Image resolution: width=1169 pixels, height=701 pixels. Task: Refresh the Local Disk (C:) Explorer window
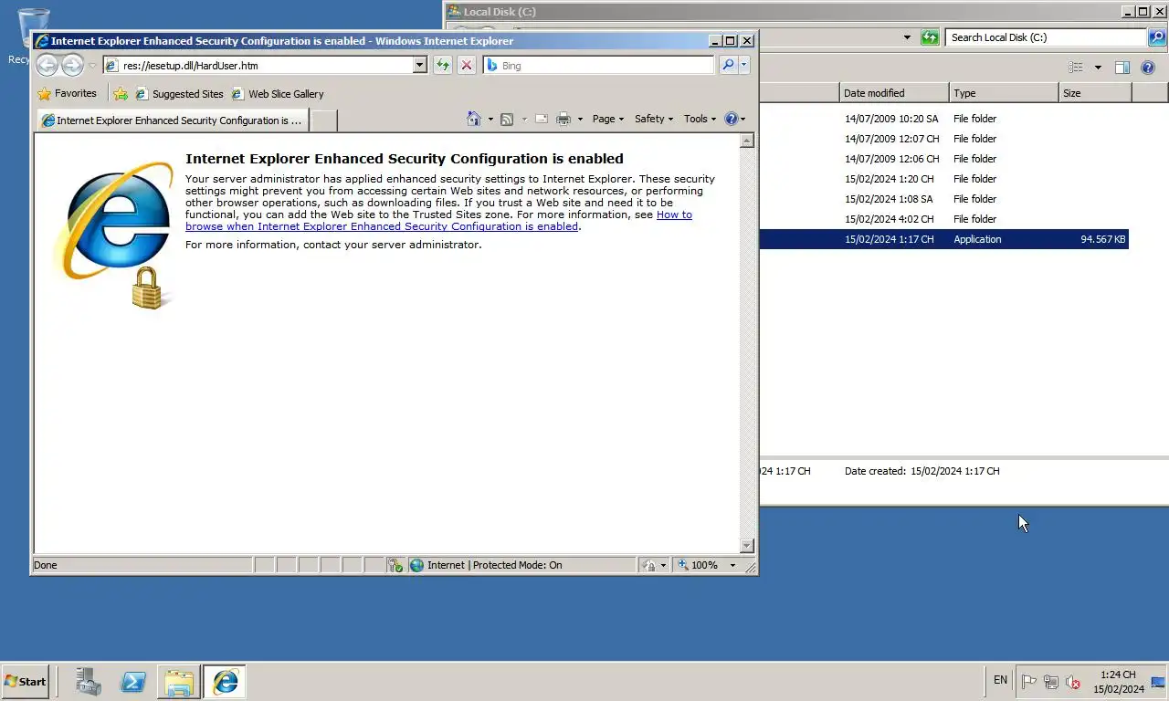point(930,37)
